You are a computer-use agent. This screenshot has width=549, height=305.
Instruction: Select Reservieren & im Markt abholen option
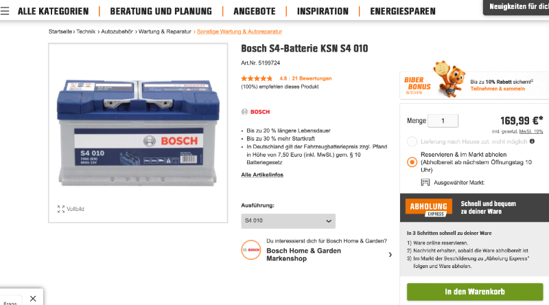click(x=412, y=162)
